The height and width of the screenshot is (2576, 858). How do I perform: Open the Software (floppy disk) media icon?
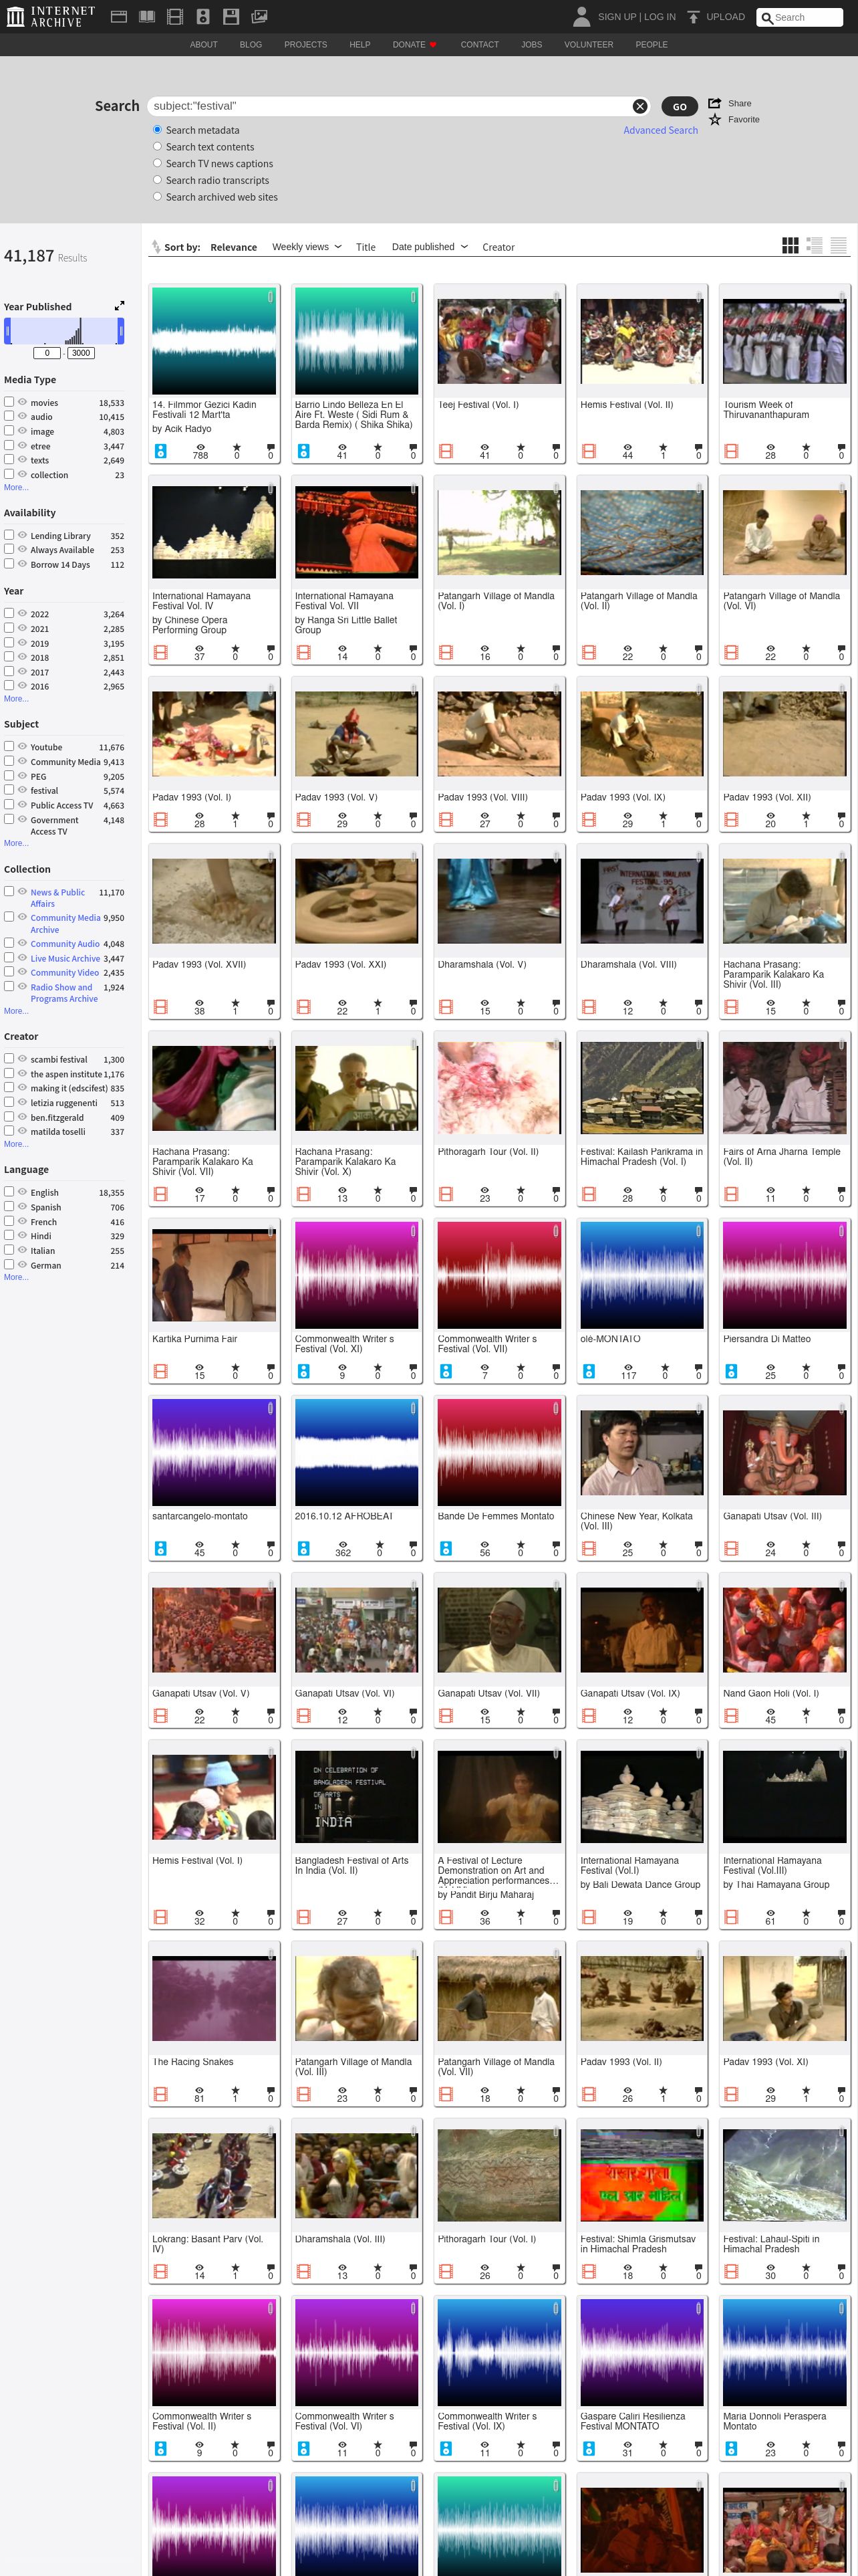(x=231, y=16)
